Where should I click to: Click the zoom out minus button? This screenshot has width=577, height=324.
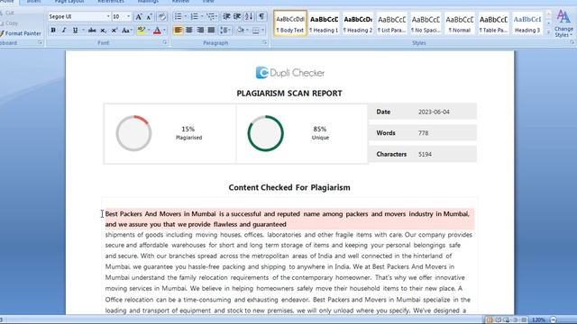pyautogui.click(x=554, y=320)
